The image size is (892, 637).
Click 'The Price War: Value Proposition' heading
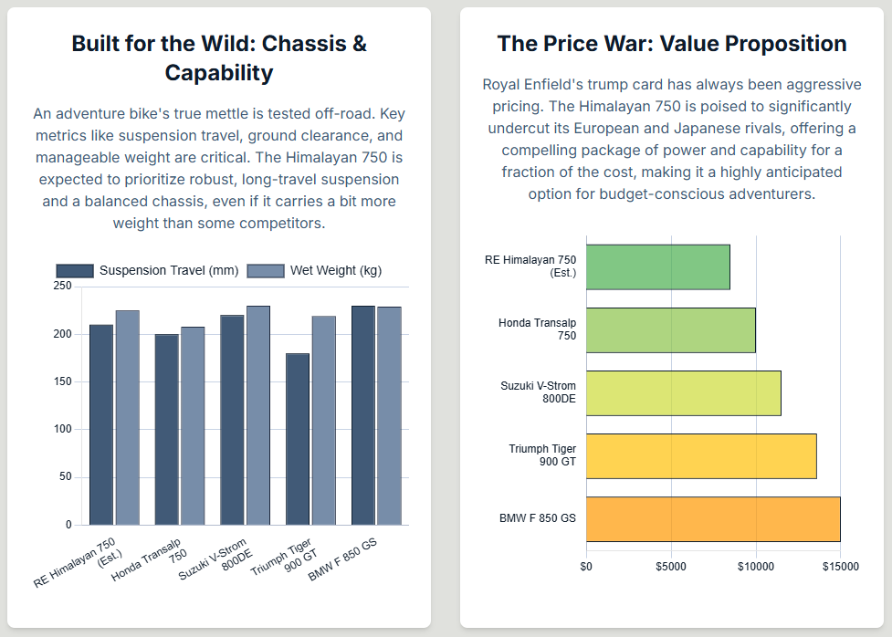pos(672,44)
